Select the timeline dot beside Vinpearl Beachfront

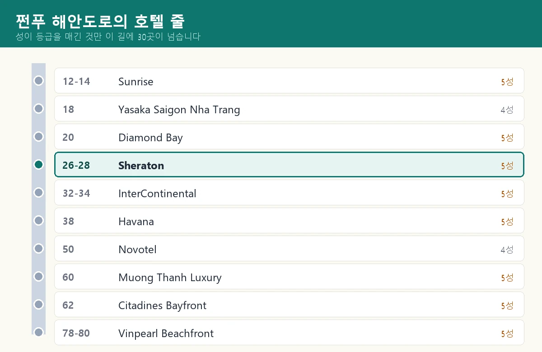click(39, 333)
